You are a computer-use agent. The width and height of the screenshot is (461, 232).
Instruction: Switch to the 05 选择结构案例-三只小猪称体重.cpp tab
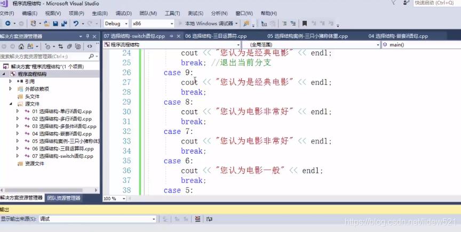(307, 36)
